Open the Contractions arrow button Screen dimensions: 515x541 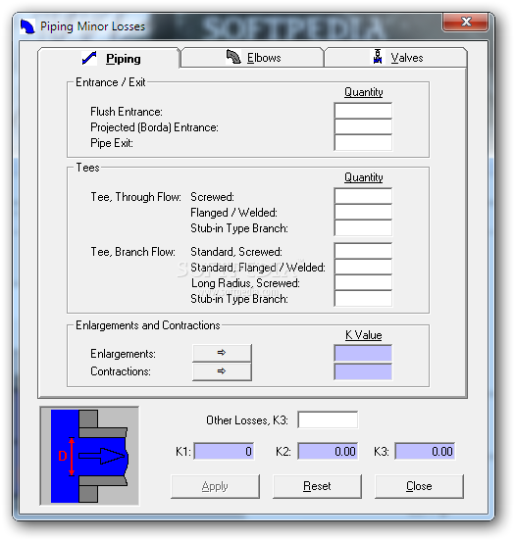click(222, 371)
